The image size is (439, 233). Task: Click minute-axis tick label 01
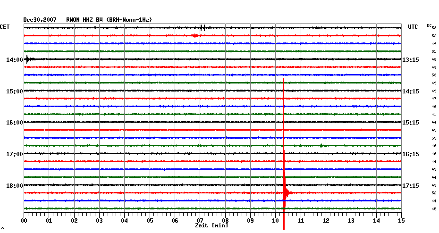49,221
